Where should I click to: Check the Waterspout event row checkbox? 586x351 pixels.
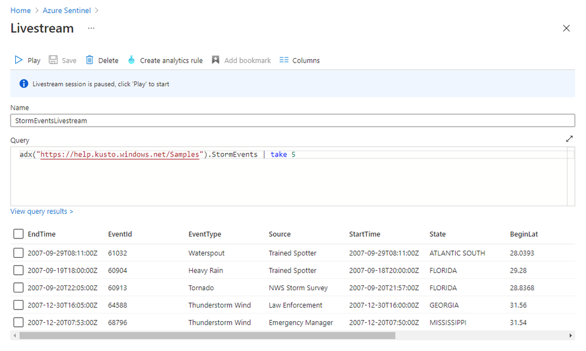coord(18,253)
